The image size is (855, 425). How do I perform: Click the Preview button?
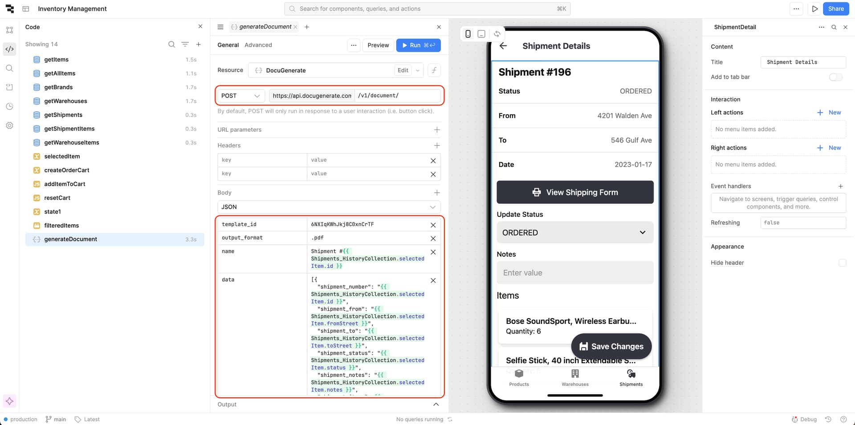click(378, 45)
